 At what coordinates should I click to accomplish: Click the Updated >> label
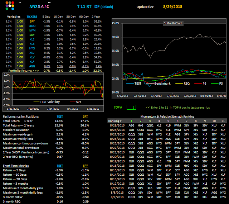point(145,7)
